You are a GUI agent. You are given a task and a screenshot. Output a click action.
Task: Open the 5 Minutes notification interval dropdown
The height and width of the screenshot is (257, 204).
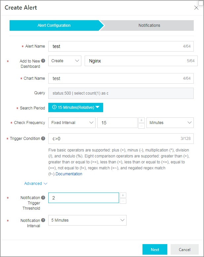point(87,220)
